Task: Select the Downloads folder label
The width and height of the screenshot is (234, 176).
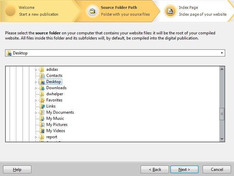Action: click(x=57, y=88)
